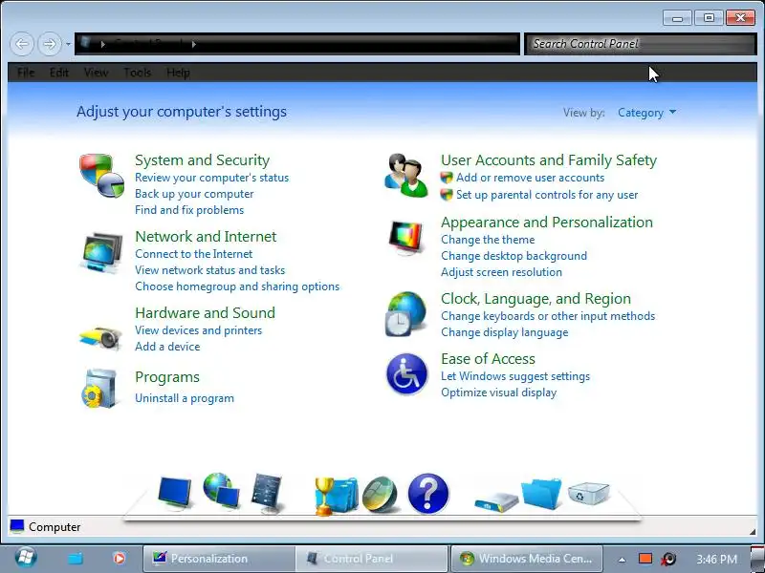Open the Ease of Access wheelchair icon
765x573 pixels.
406,373
